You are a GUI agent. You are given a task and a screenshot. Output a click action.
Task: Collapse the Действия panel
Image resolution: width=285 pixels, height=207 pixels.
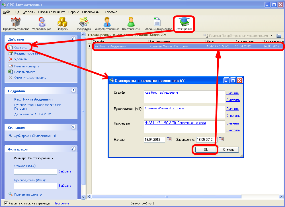(x=73, y=39)
